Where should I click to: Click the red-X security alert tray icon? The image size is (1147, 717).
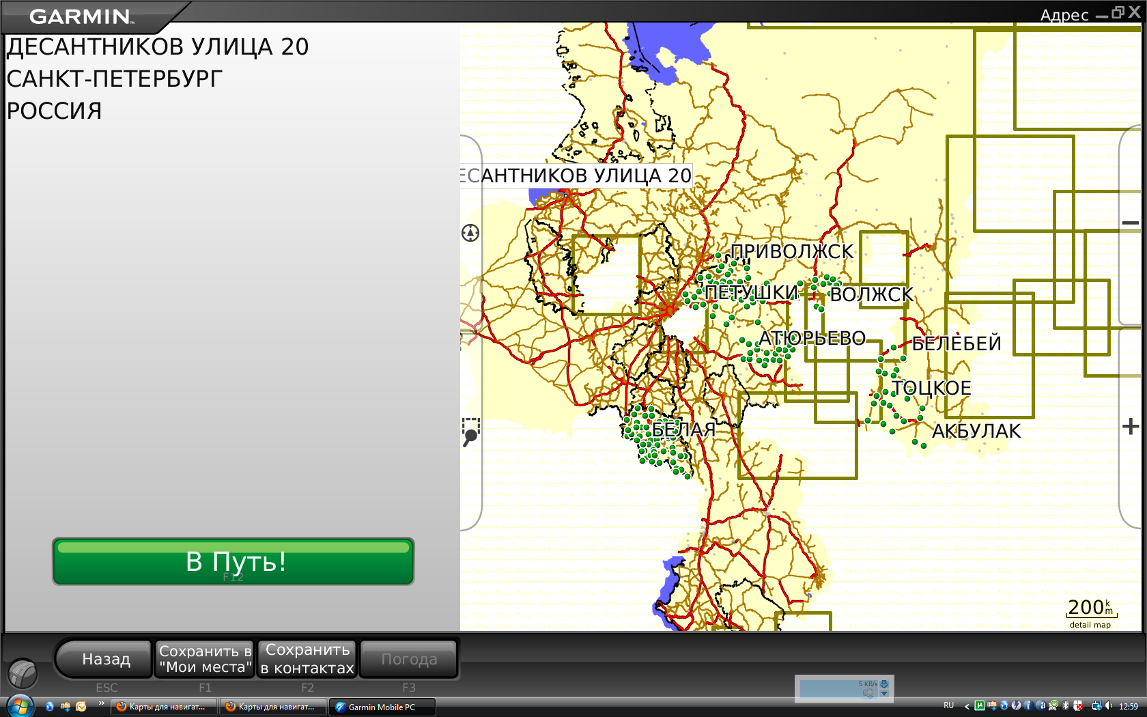[x=1078, y=705]
